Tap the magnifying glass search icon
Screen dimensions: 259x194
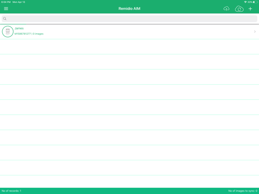tap(5, 19)
